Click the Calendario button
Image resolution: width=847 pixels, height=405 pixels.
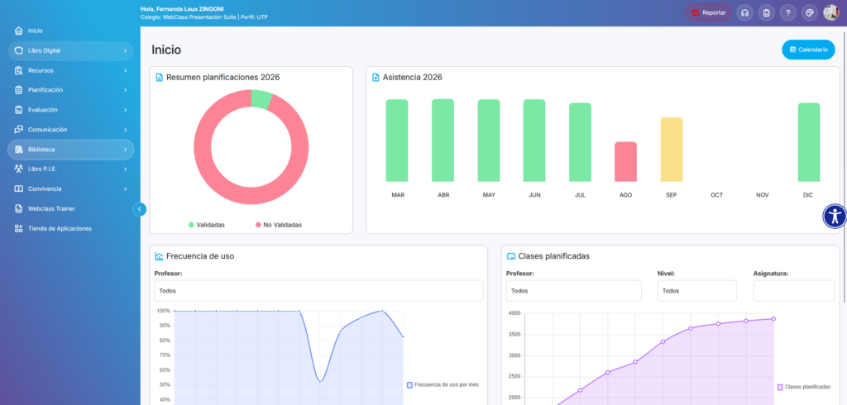point(808,50)
